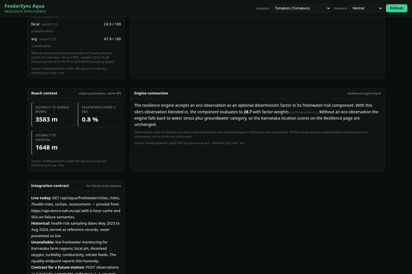The image size is (412, 274).
Task: Click the 'ecoObservation 0.2' factor weight tag
Action: (303, 112)
